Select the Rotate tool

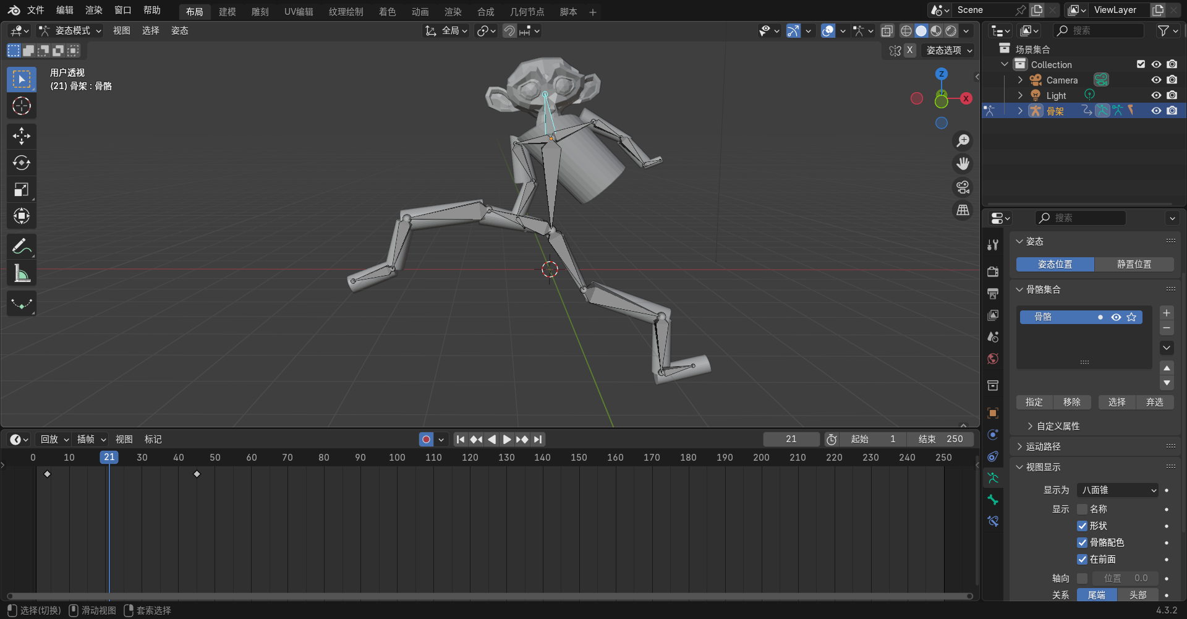click(x=22, y=163)
